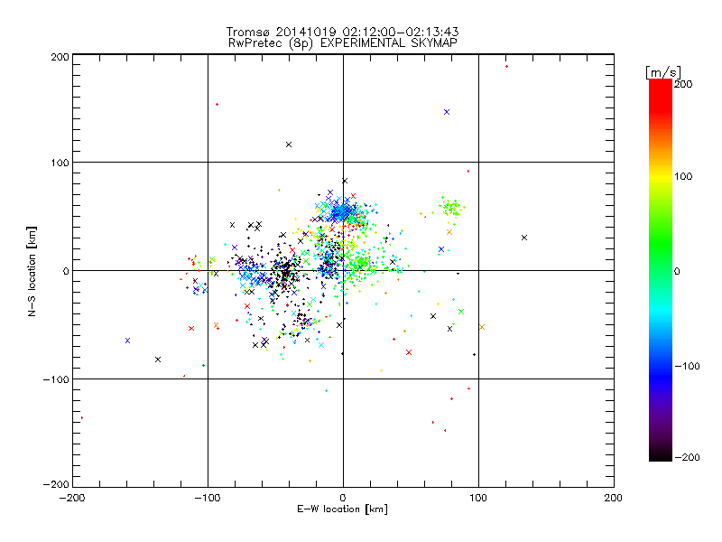Screen dimensions: 722x542
Task: Click the colorbar label "-200" beside black
Action: tap(687, 457)
